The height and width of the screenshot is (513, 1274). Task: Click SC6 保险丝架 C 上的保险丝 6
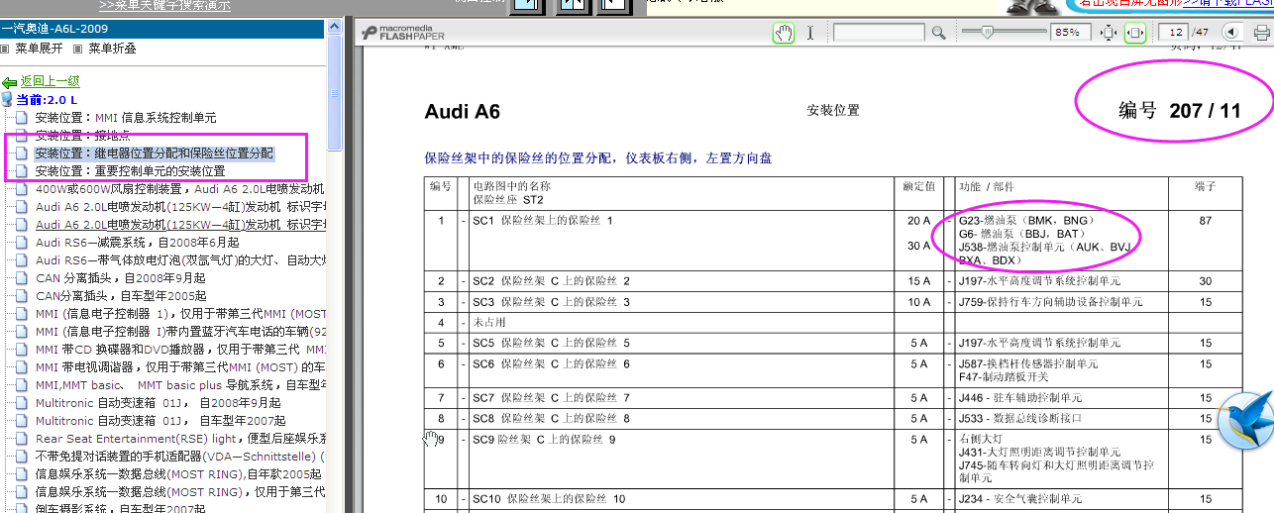pyautogui.click(x=551, y=363)
